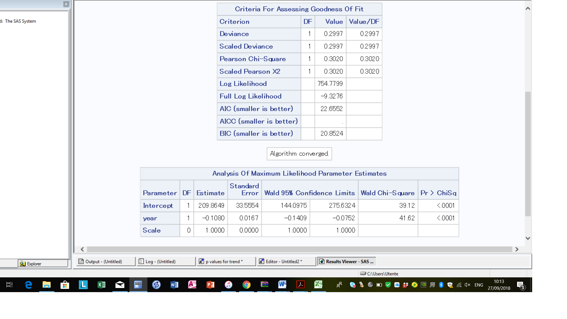Screen dimensions: 567x319
Task: Open iTunes from the taskbar
Action: [228, 285]
